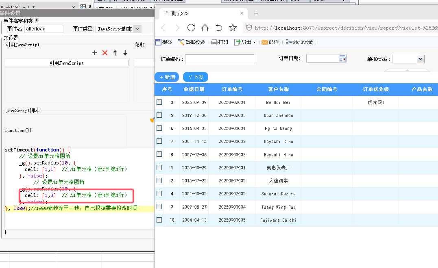The width and height of the screenshot is (438, 268).
Task: Click the browser refresh icon
Action: point(191,28)
